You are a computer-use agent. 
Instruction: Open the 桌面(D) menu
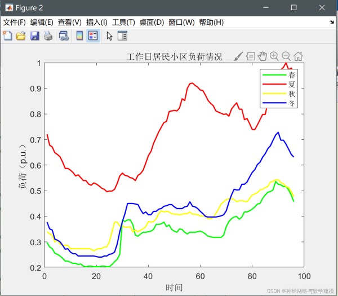click(x=152, y=22)
